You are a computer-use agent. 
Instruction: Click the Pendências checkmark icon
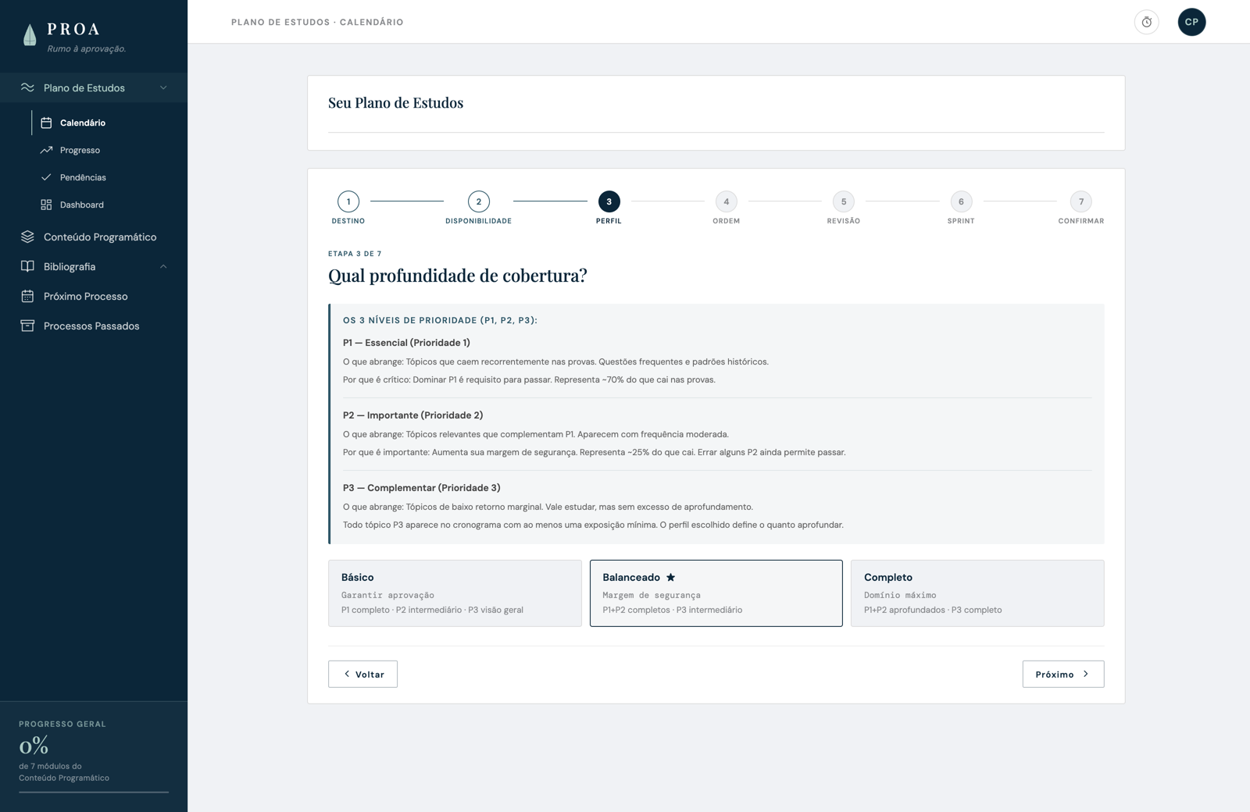click(x=46, y=177)
